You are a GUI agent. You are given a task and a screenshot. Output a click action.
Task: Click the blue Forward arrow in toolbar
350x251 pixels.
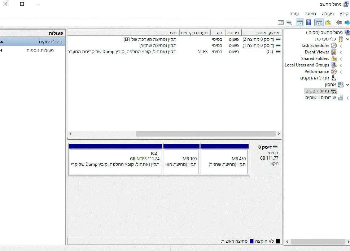pyautogui.click(x=346, y=23)
